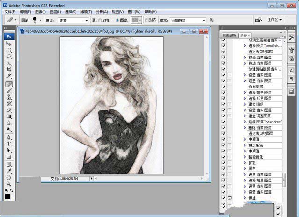Uncheck the 智能锐化 action step

coord(224,157)
